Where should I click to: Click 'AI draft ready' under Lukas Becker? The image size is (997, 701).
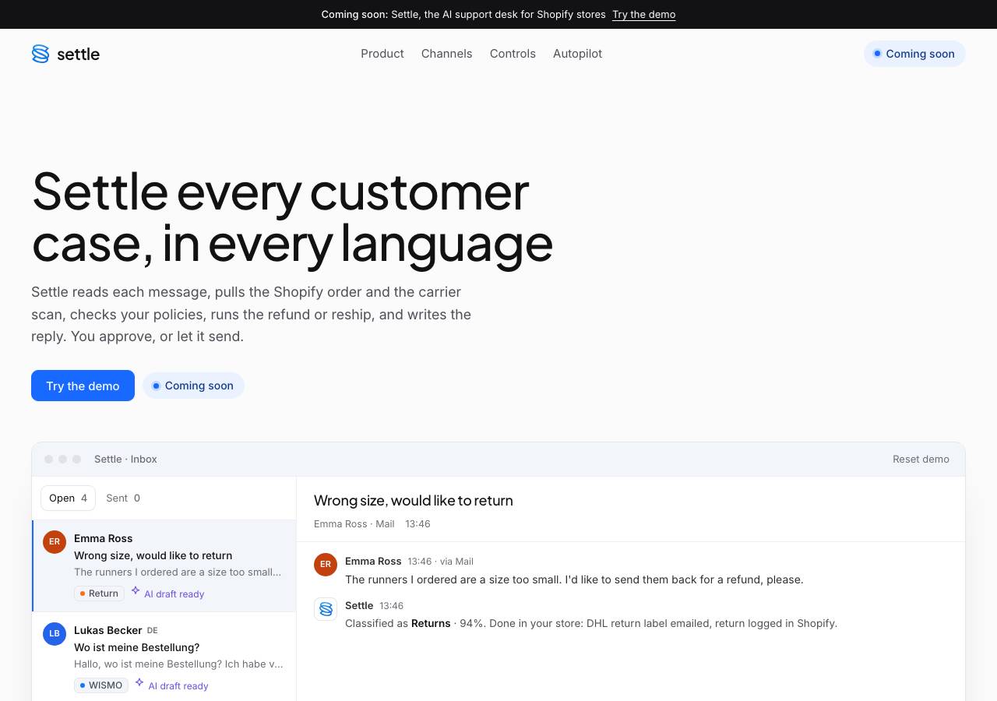178,686
